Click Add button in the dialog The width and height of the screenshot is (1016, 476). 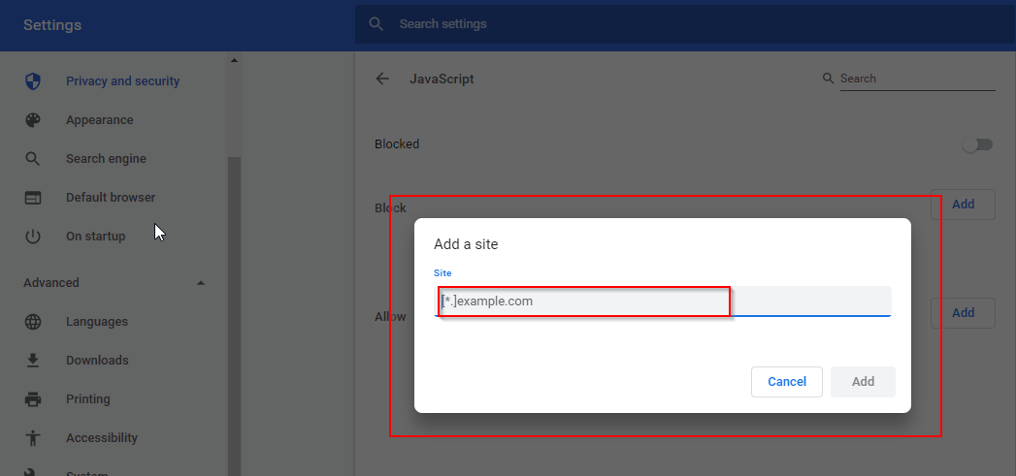(863, 381)
